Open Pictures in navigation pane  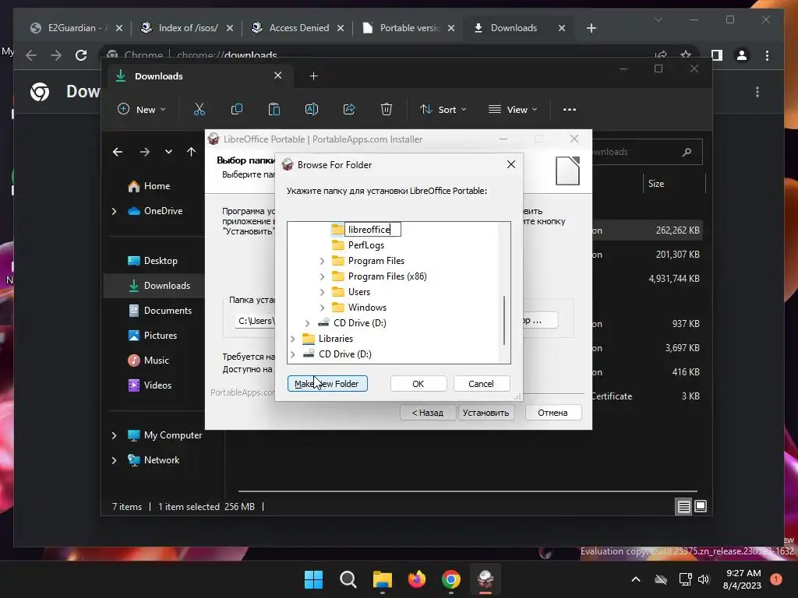pyautogui.click(x=160, y=336)
